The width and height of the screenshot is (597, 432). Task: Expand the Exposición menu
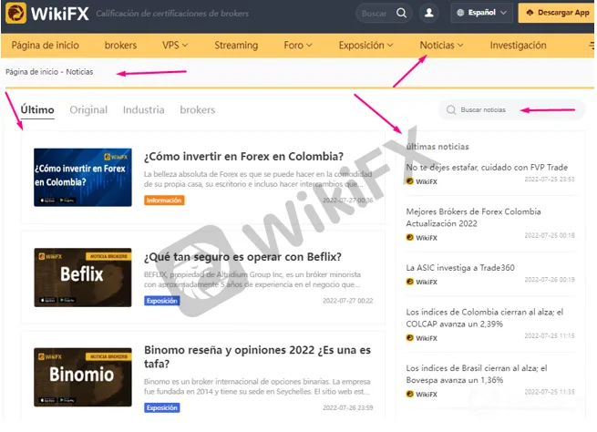pyautogui.click(x=365, y=46)
